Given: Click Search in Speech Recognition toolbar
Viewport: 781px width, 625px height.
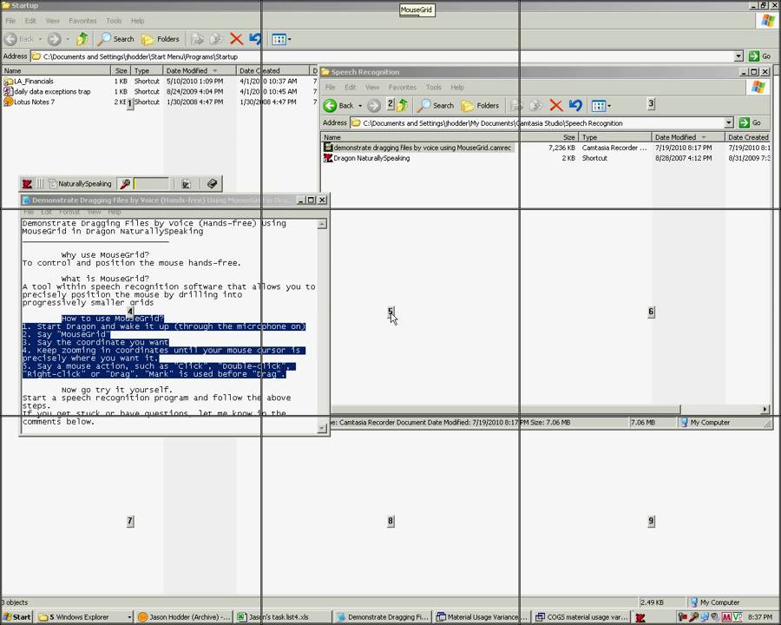Looking at the screenshot, I should (436, 106).
